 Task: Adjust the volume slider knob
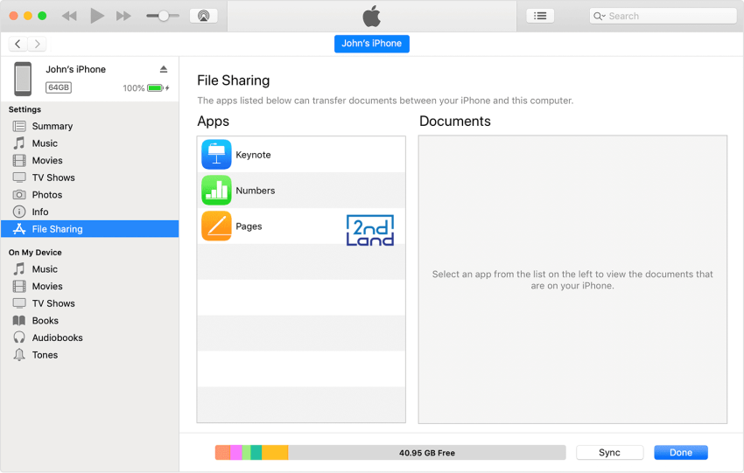(x=163, y=16)
